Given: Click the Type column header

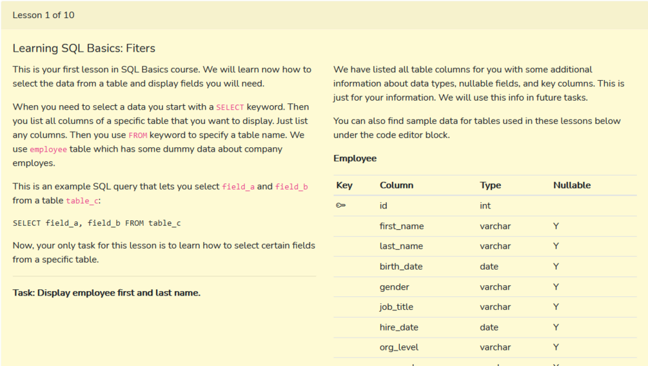Looking at the screenshot, I should 490,185.
